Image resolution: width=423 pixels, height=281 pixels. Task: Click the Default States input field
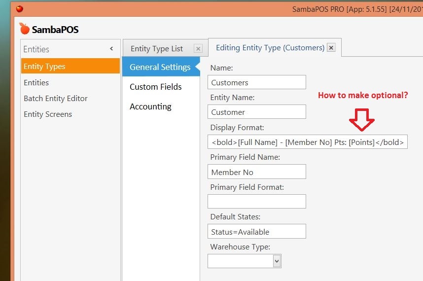(256, 231)
